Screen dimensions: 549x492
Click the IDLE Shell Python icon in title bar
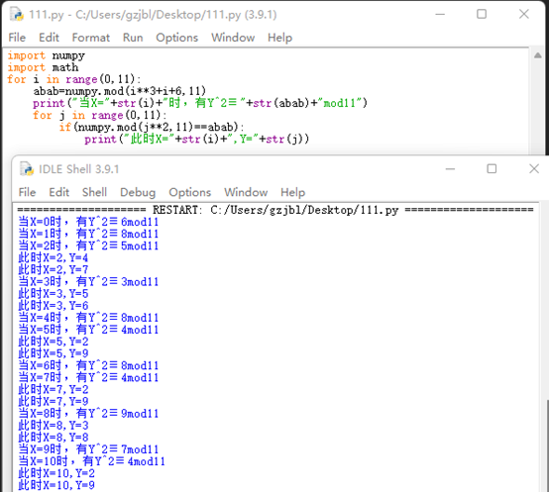27,169
